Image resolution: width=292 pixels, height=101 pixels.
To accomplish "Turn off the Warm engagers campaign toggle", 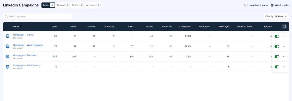I will coord(277,46).
